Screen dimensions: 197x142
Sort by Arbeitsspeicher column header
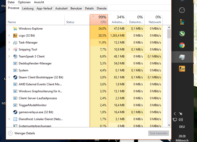point(117,20)
